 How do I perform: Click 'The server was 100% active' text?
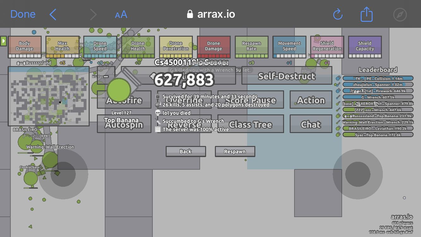[x=196, y=129]
